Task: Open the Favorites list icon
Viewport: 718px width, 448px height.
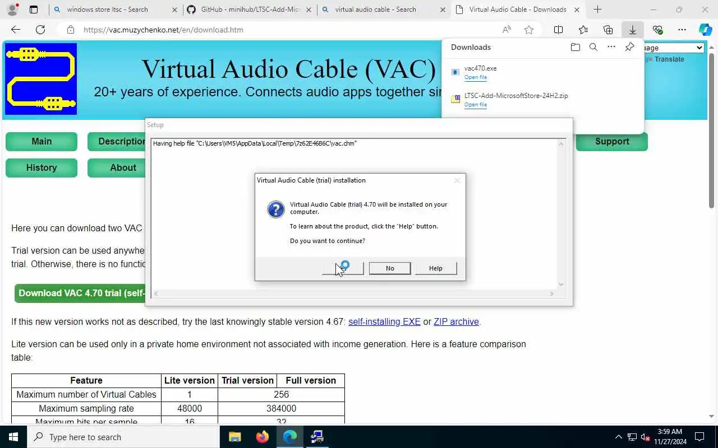Action: tap(583, 30)
